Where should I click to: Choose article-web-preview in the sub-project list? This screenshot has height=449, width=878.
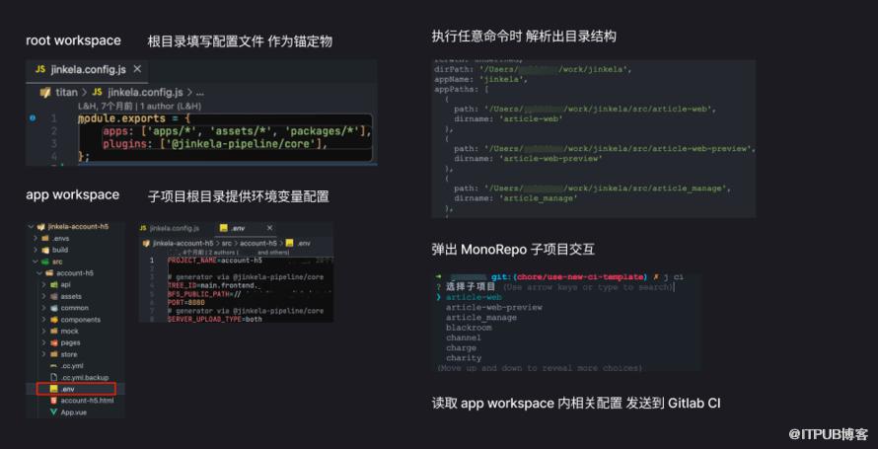point(494,307)
